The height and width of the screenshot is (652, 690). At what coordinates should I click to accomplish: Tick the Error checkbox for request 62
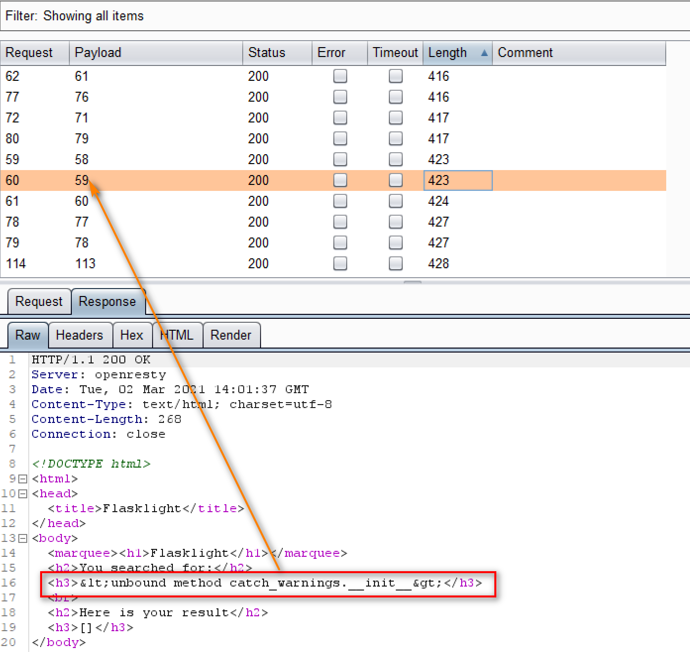pyautogui.click(x=340, y=76)
